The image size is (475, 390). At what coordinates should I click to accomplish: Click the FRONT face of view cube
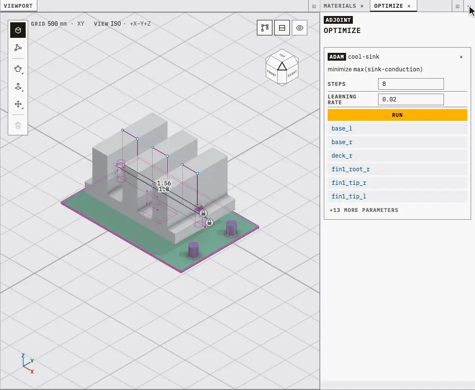coord(272,73)
